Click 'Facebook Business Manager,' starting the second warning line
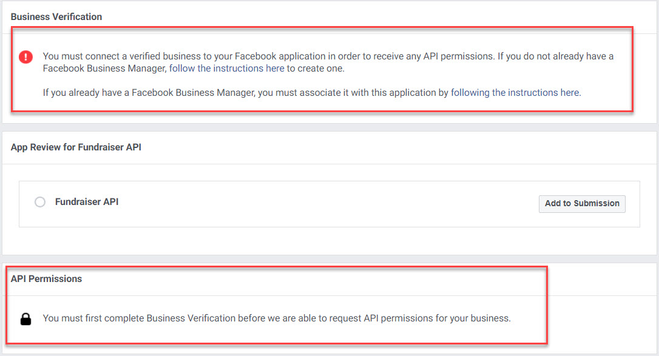 pyautogui.click(x=104, y=69)
